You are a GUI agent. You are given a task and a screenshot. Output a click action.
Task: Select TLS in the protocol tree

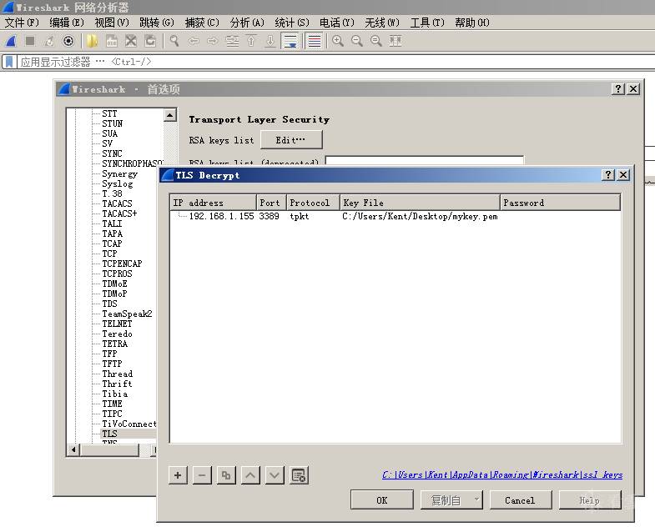pos(110,434)
